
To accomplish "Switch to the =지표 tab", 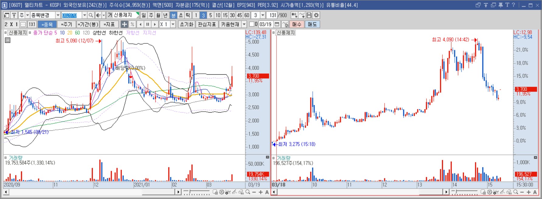I will tap(109, 24).
